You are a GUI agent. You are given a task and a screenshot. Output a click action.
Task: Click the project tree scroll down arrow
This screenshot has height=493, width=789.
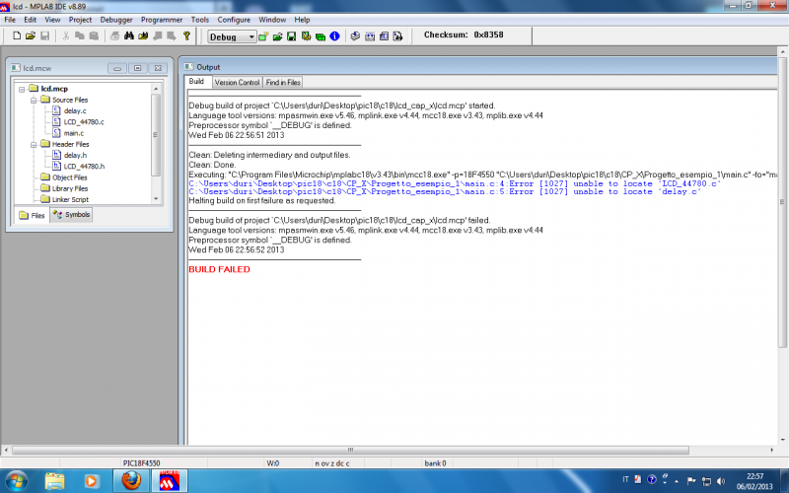[156, 199]
